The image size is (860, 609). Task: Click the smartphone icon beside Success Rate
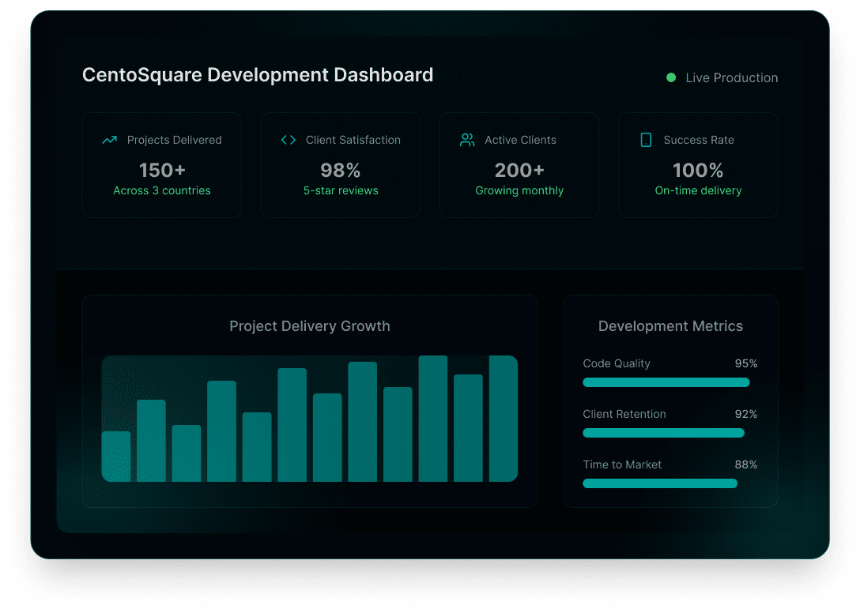tap(646, 140)
